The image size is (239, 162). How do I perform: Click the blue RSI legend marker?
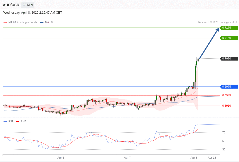tap(5, 121)
